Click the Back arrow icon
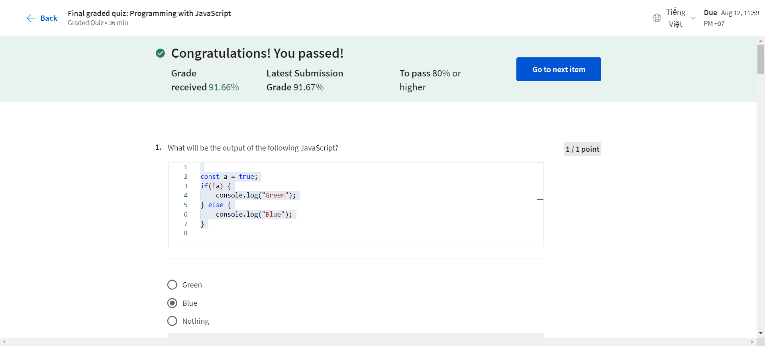This screenshot has width=765, height=346. 31,18
